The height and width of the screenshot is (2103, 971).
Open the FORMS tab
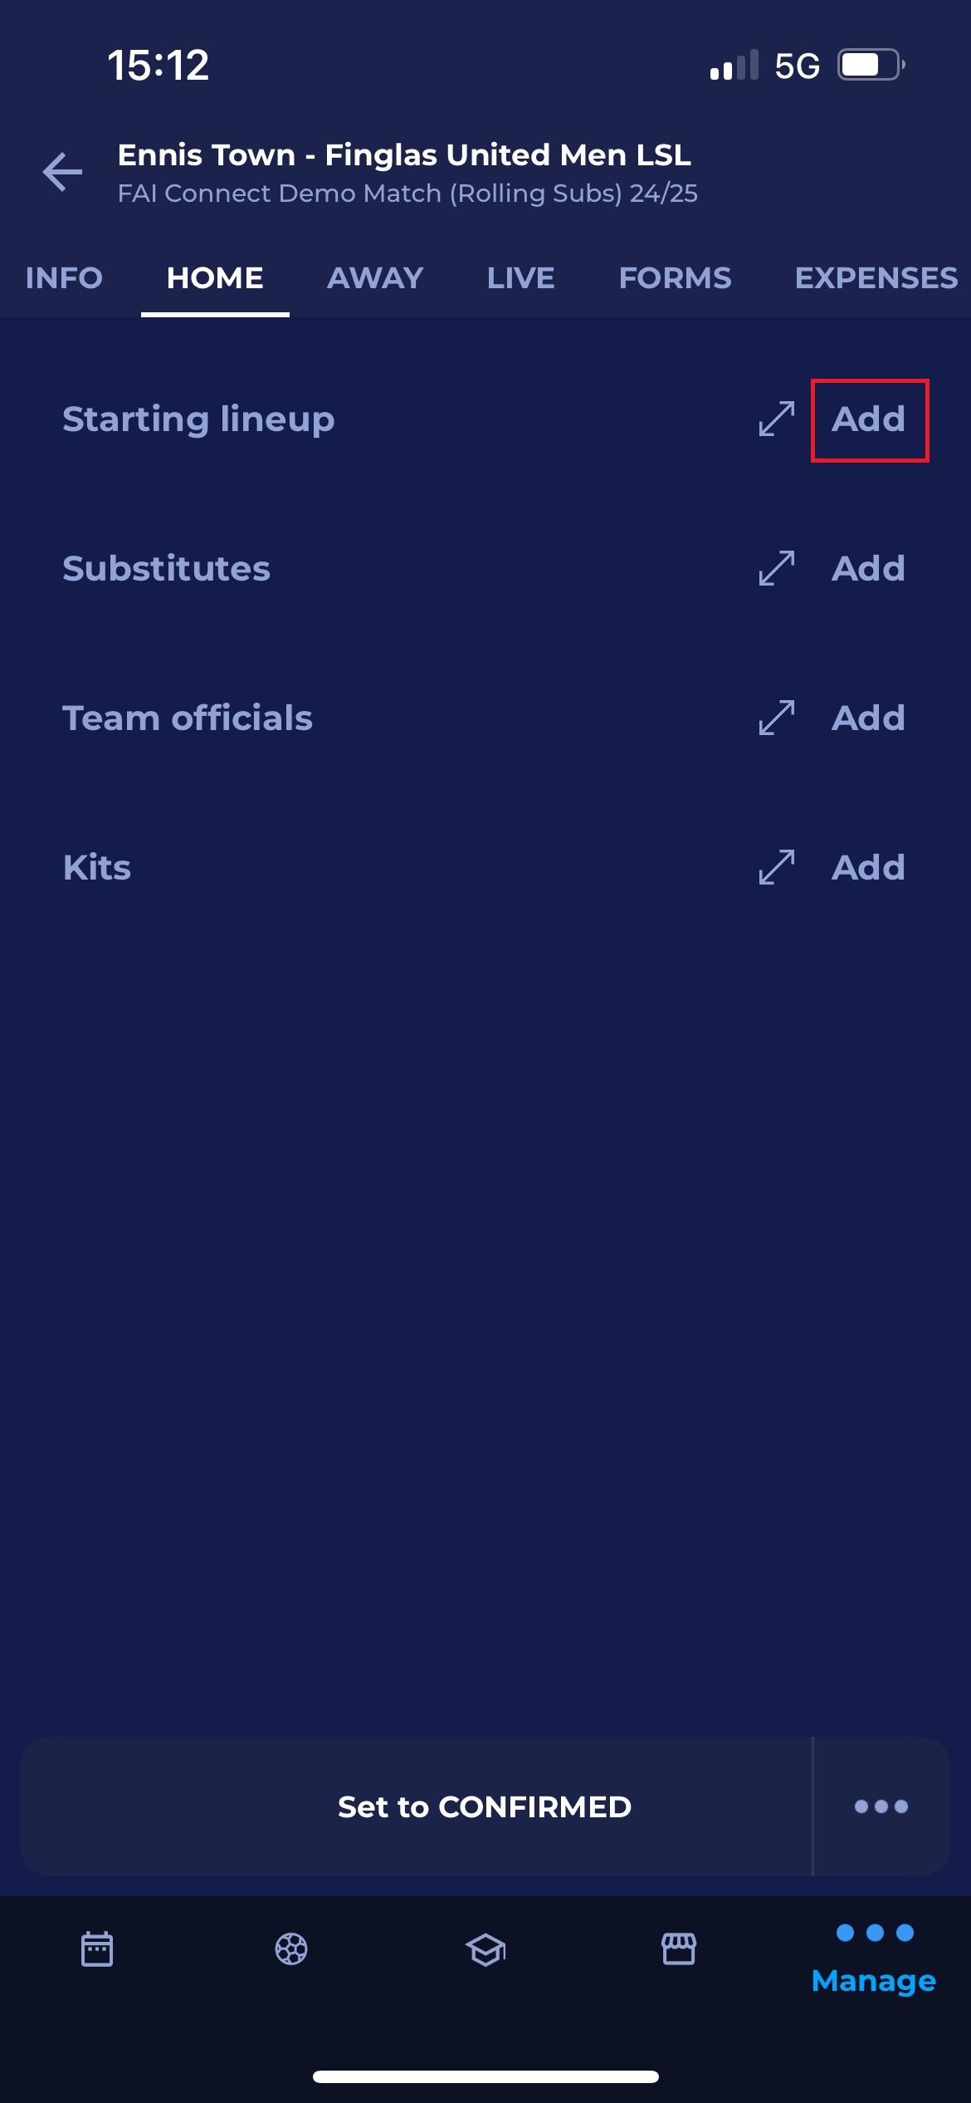[675, 277]
